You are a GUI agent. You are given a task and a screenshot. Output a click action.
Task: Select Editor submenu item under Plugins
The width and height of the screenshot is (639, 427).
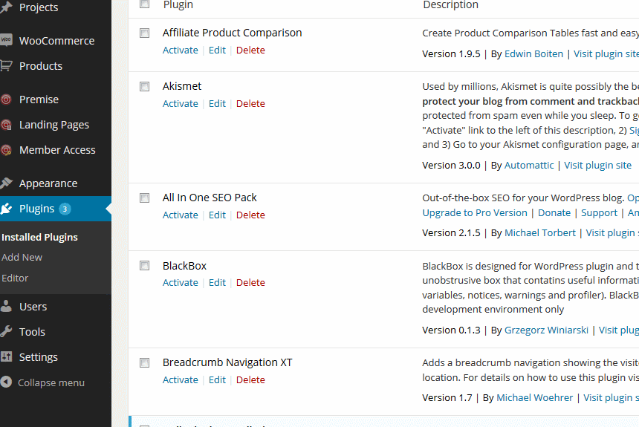(15, 278)
